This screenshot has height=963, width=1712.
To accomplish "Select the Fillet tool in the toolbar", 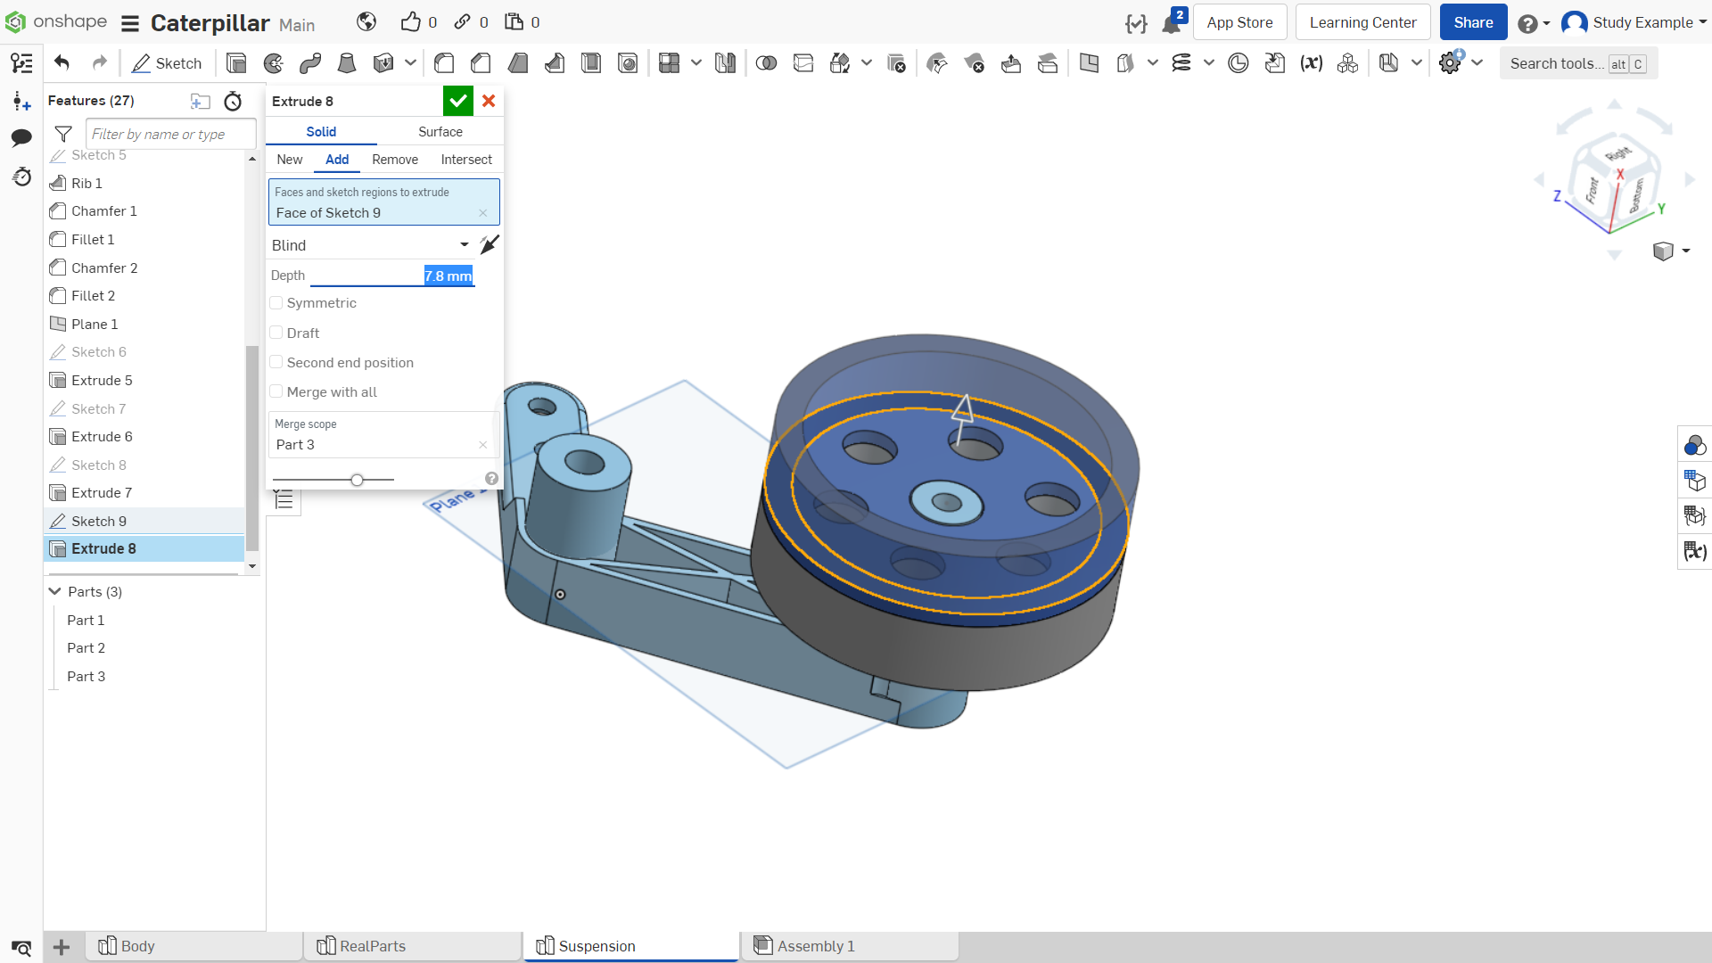I will (x=444, y=63).
